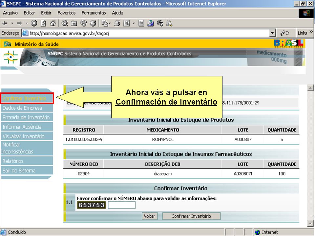Expand the Mail dropdown arrow

110,23
